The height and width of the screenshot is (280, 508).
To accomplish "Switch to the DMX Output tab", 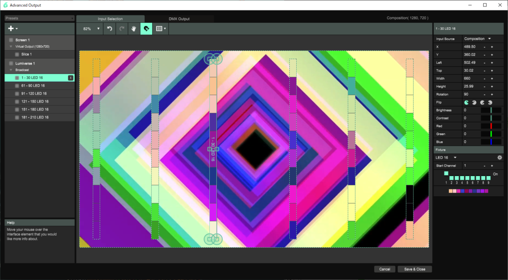I will coord(179,19).
